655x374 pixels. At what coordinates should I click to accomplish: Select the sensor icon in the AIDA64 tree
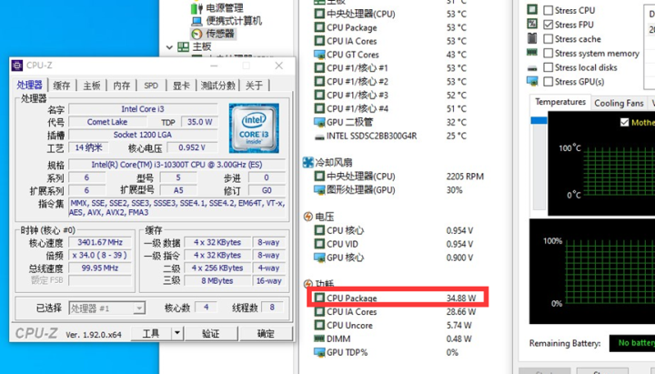[x=196, y=34]
